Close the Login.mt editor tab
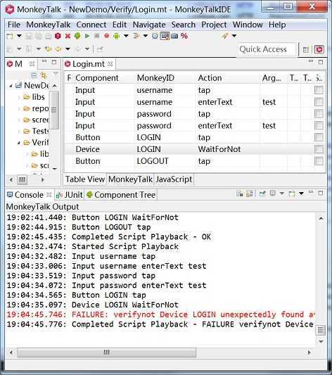This screenshot has width=332, height=375. [110, 64]
